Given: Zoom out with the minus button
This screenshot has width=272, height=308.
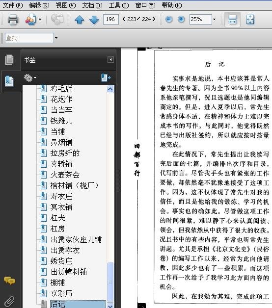Looking at the screenshot, I should click(x=169, y=19).
